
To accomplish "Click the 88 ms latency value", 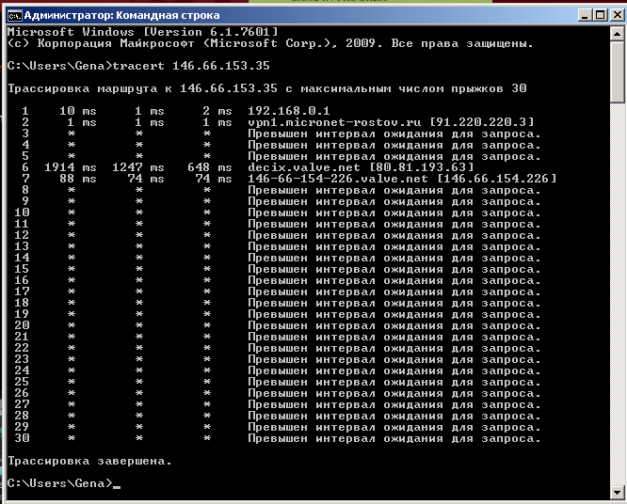I will tap(78, 178).
